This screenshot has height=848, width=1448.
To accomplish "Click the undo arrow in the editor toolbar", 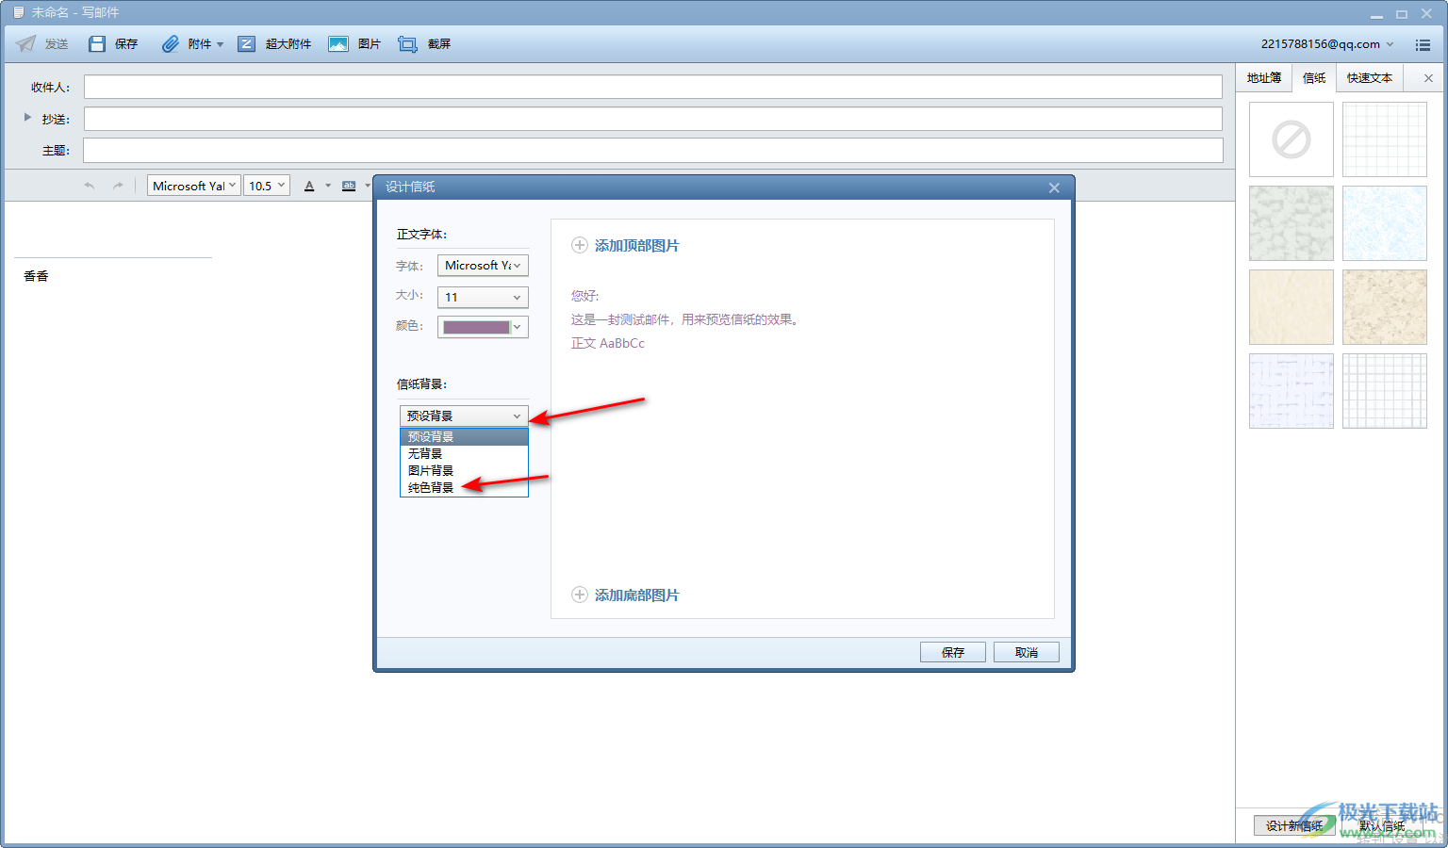I will point(90,186).
